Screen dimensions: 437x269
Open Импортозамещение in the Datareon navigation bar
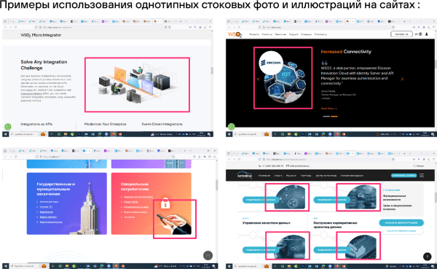352,176
